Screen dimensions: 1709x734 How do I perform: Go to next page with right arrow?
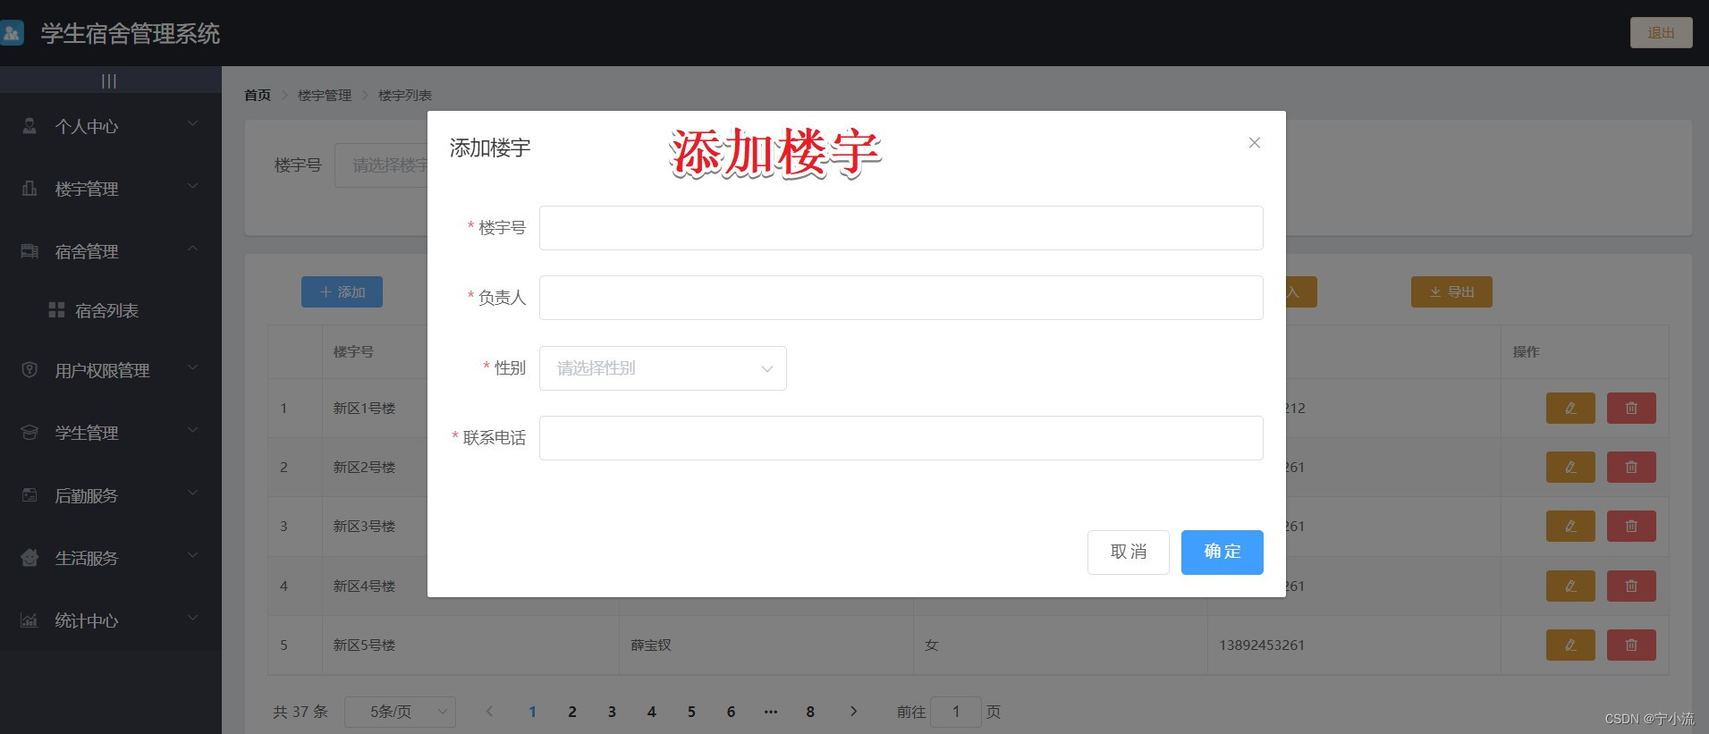click(x=853, y=712)
